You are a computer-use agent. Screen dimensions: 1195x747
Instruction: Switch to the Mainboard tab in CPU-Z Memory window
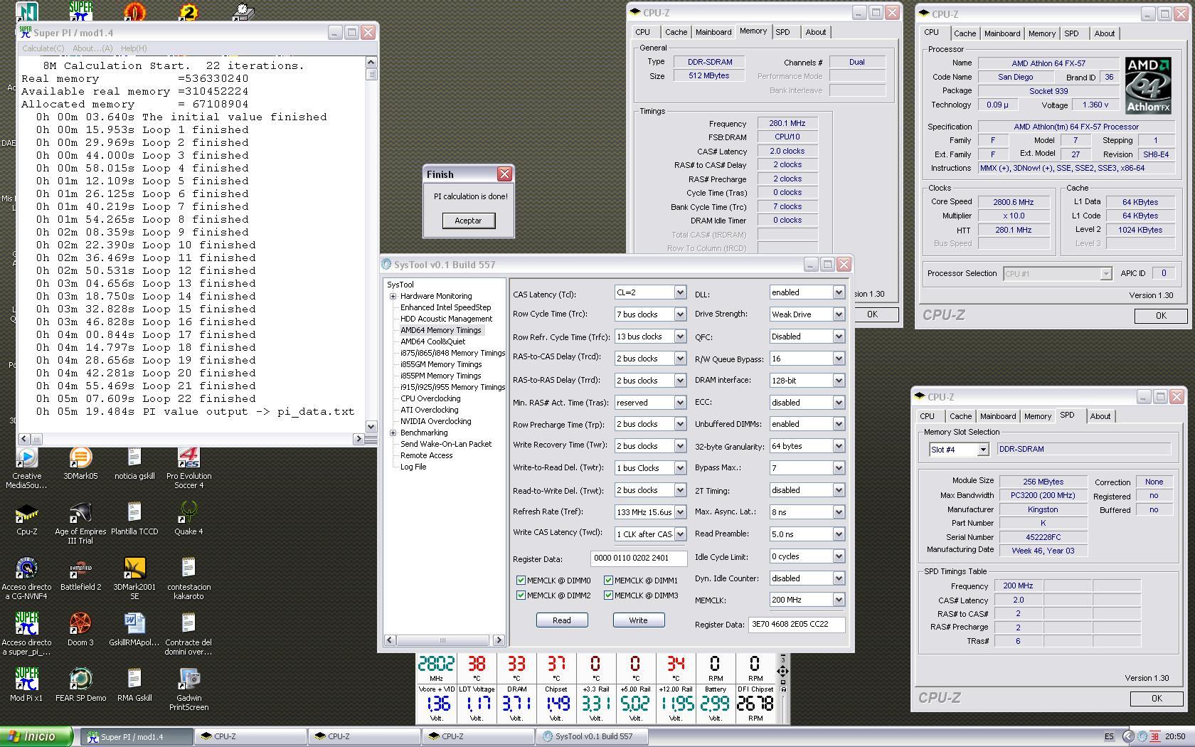coord(713,32)
